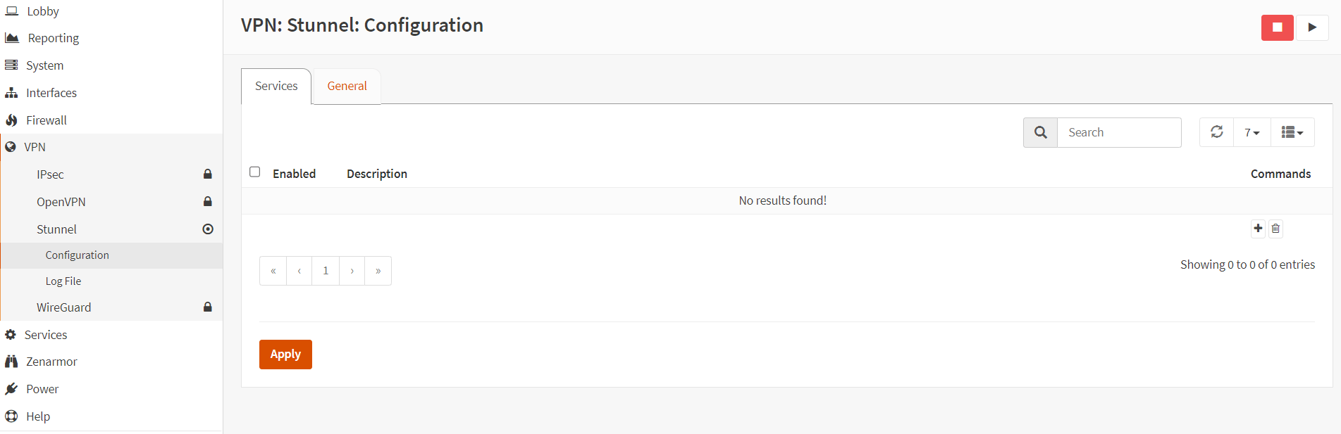1341x434 pixels.
Task: Click the orange Apply button
Action: (x=285, y=355)
